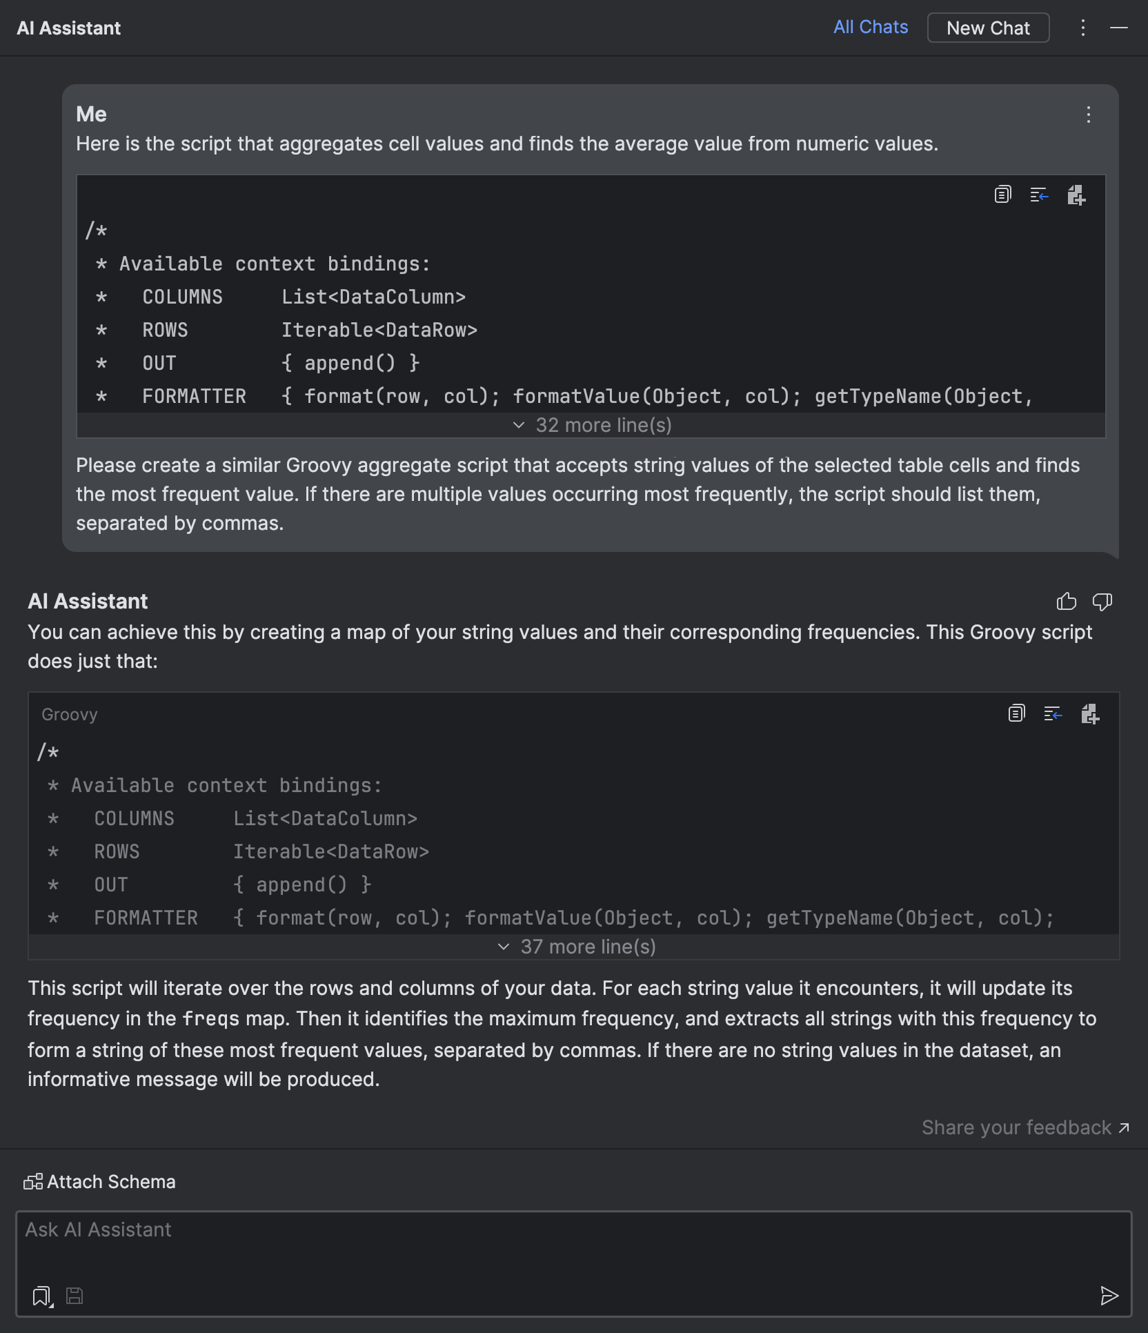Switch to the All Chats view
Viewport: 1148px width, 1333px height.
[x=870, y=28]
